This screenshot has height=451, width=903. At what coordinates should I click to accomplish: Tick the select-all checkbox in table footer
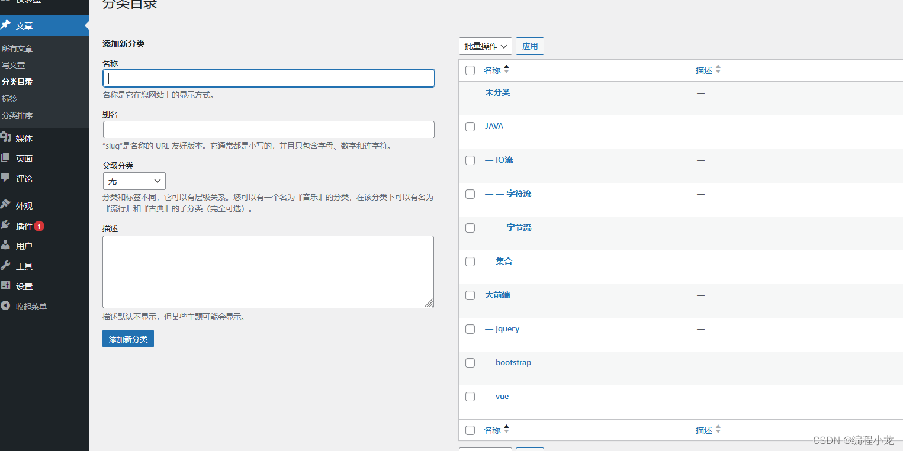coord(470,430)
